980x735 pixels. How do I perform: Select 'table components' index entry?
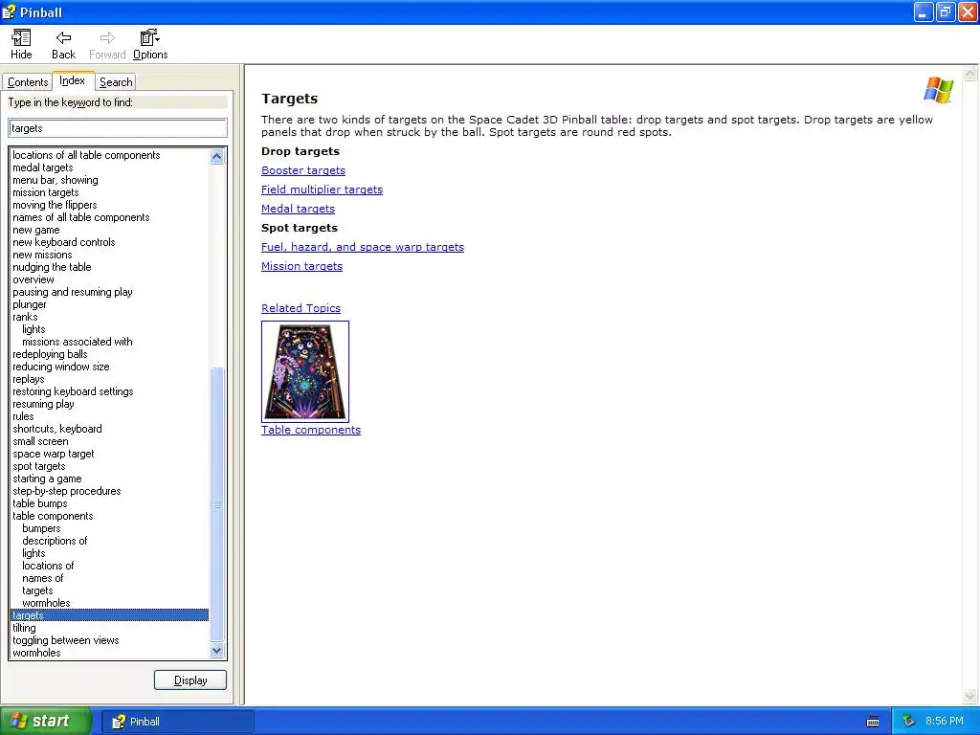pos(53,516)
